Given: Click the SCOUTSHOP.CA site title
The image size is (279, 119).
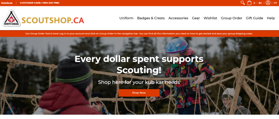Looking at the screenshot, I should click(x=53, y=20).
